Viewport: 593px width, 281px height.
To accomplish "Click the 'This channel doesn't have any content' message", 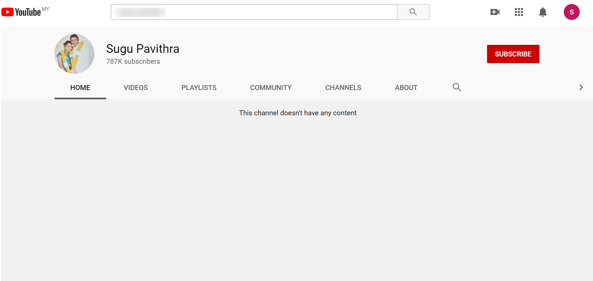I will 298,113.
